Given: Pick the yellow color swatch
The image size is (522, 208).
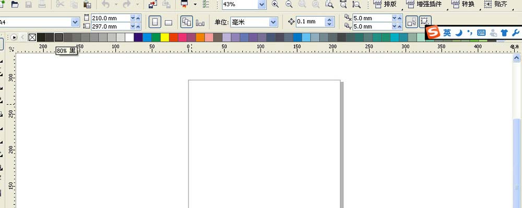Looking at the screenshot, I should click(x=165, y=37).
